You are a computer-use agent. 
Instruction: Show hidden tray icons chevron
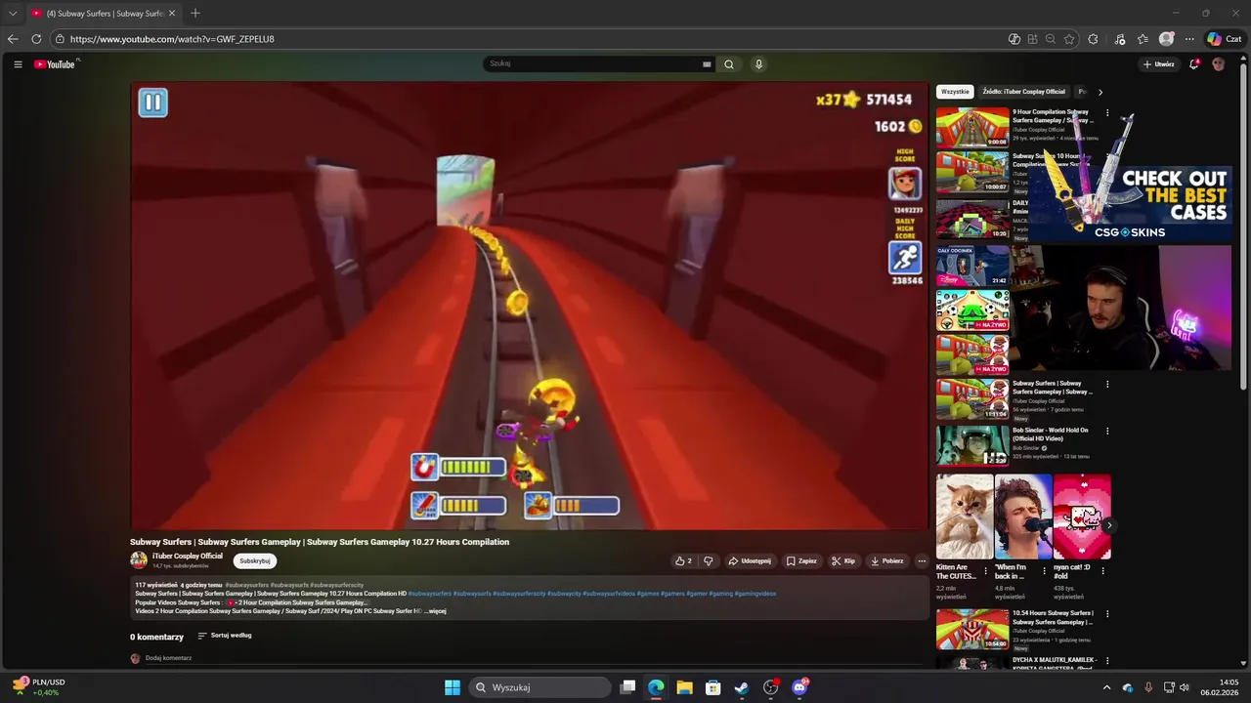(1106, 687)
